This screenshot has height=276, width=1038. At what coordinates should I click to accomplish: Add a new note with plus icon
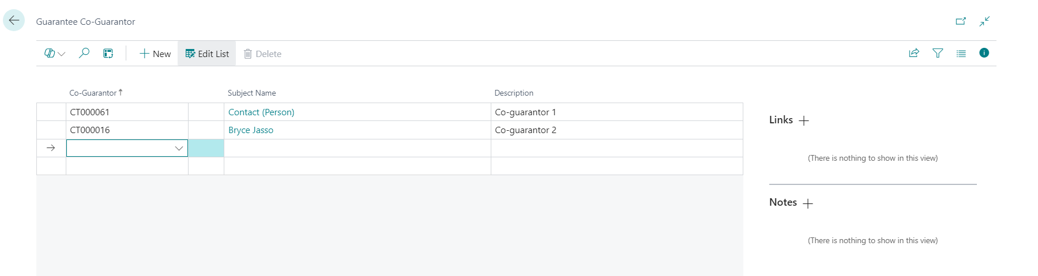pos(808,203)
